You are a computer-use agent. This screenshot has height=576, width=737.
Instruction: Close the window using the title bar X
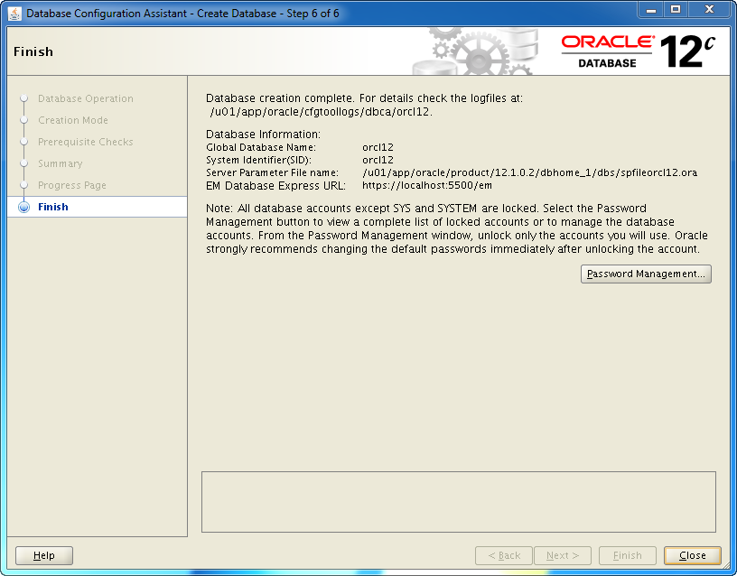(710, 10)
